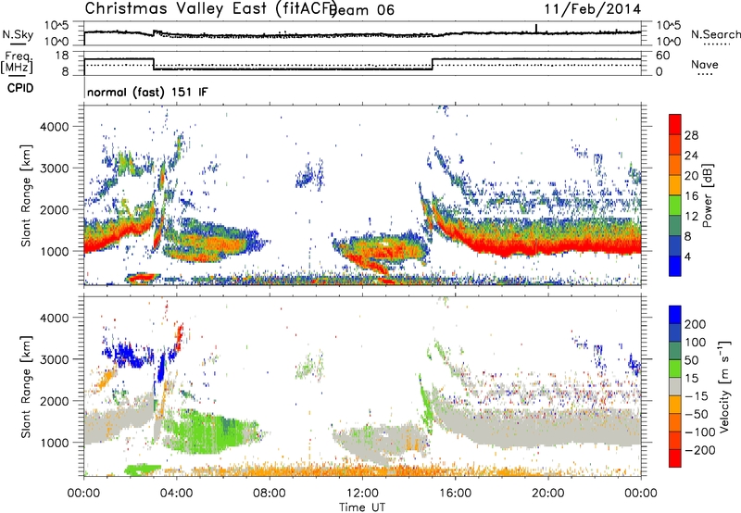Click the 'CPID' label

coord(20,88)
